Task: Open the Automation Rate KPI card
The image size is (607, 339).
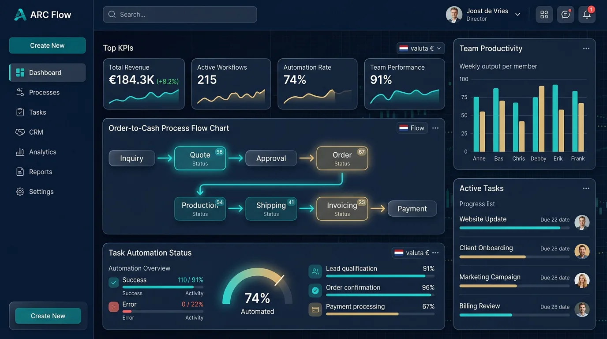Action: 318,84
